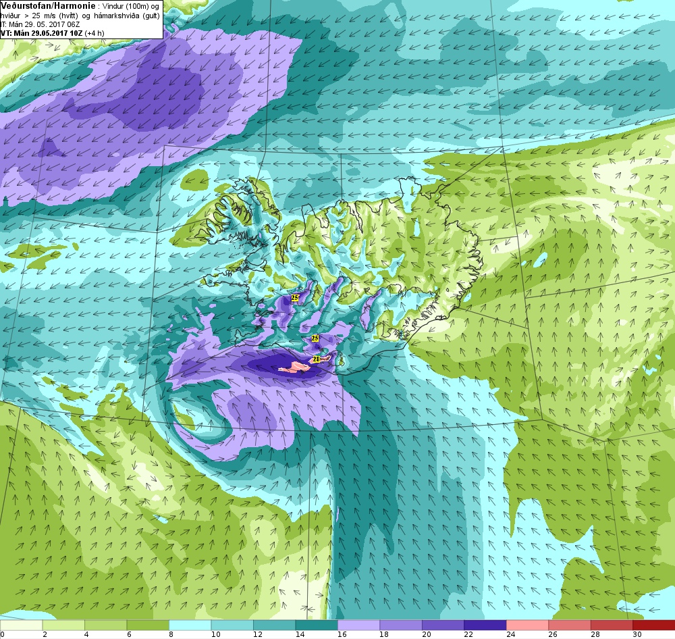Click the 4–6 m/s green legend swatch
675x639 pixels.
point(106,625)
